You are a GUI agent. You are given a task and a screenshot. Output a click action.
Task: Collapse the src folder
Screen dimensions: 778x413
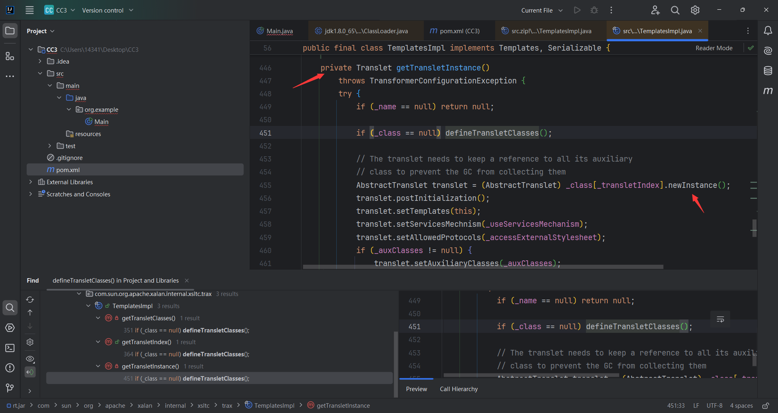coord(40,73)
